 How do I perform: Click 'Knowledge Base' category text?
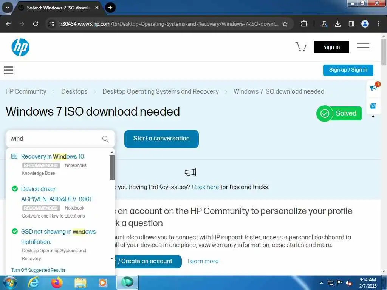[x=39, y=173]
